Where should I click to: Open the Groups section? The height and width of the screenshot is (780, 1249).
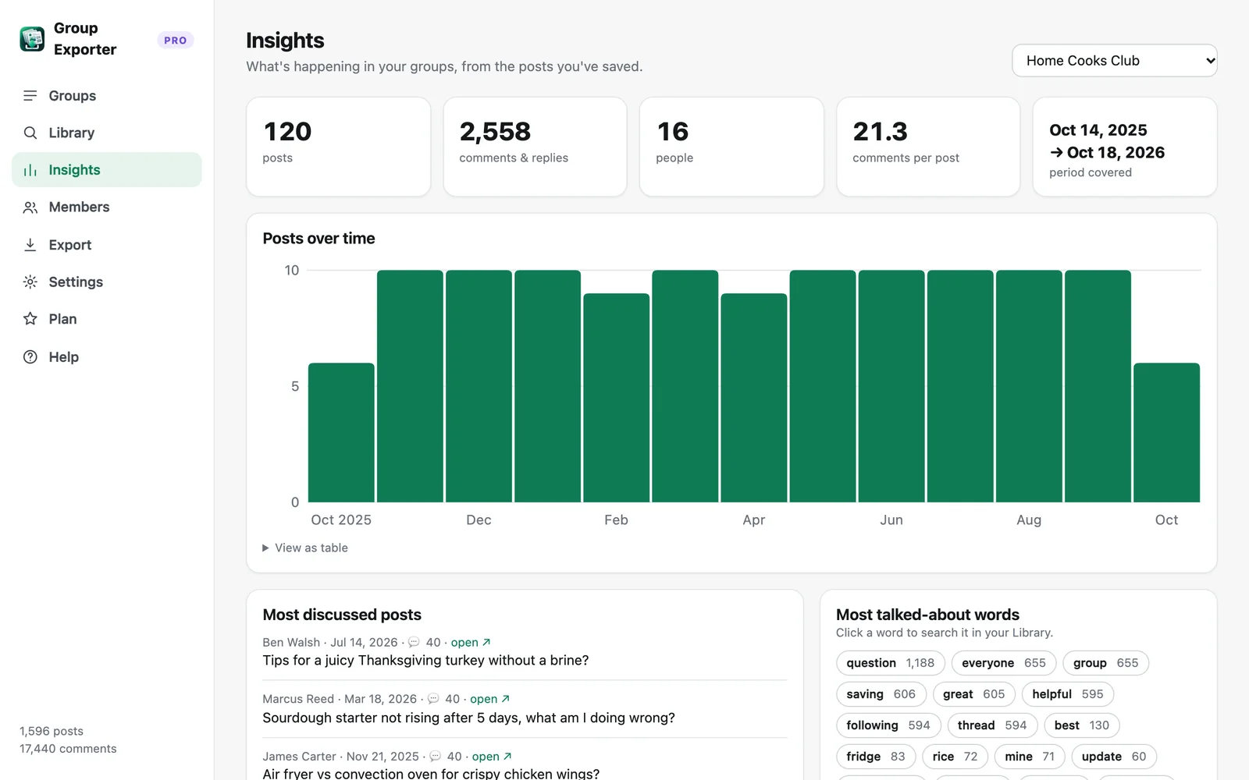(107, 95)
